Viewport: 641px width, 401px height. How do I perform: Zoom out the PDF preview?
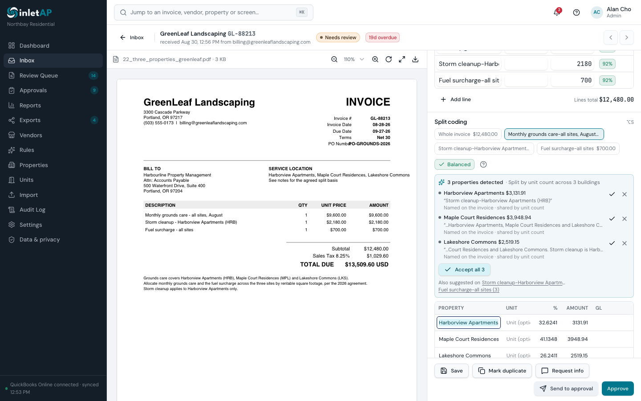coord(334,59)
